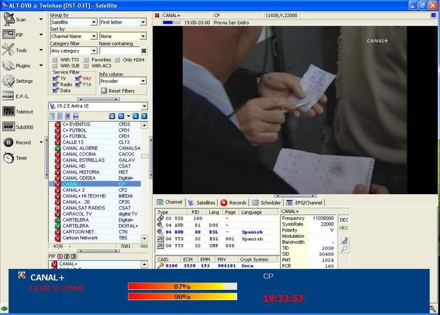
Task: Switch to the EPG/Channel tab
Action: tap(304, 203)
